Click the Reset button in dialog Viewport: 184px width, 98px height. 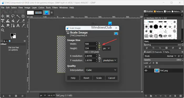(86, 78)
